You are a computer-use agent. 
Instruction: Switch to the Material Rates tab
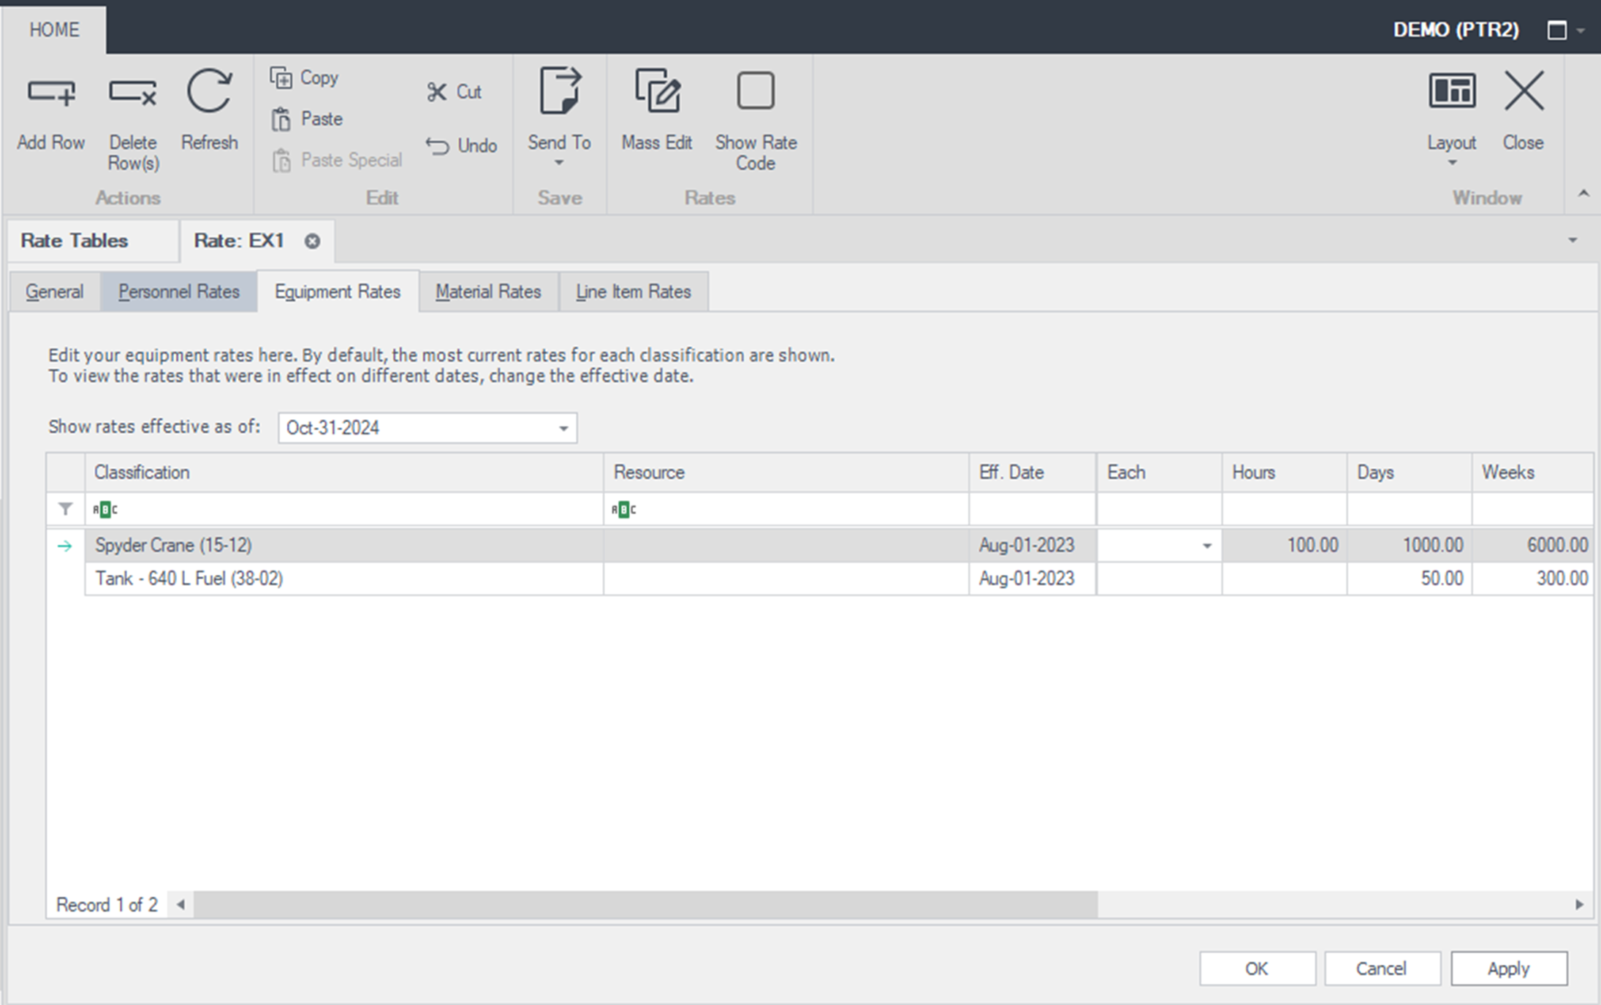click(488, 291)
